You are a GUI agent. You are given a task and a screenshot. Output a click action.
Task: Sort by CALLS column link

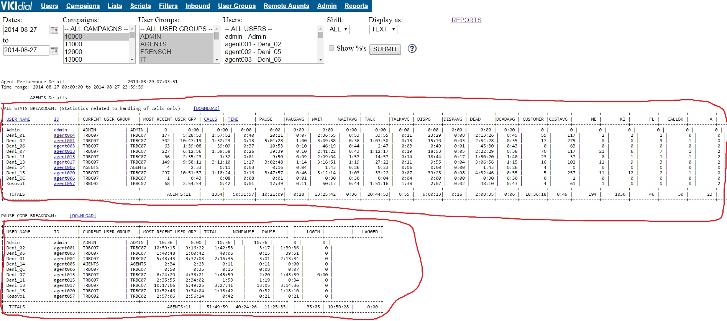(210, 120)
